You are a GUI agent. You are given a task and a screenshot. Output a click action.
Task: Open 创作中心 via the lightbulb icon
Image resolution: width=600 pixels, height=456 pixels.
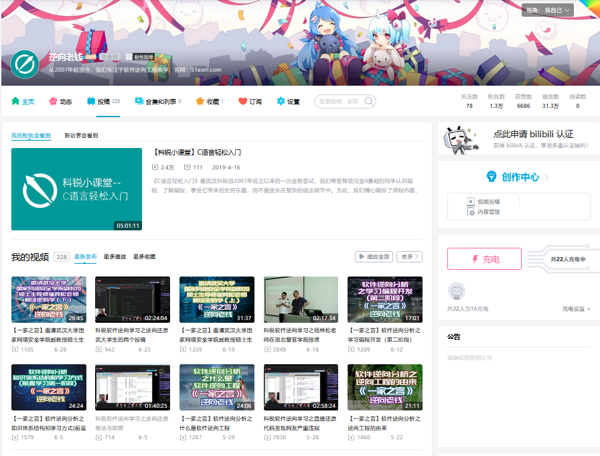coord(492,177)
